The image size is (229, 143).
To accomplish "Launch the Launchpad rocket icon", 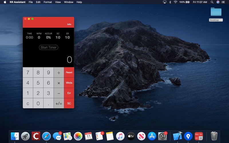I will pyautogui.click(x=25, y=136).
